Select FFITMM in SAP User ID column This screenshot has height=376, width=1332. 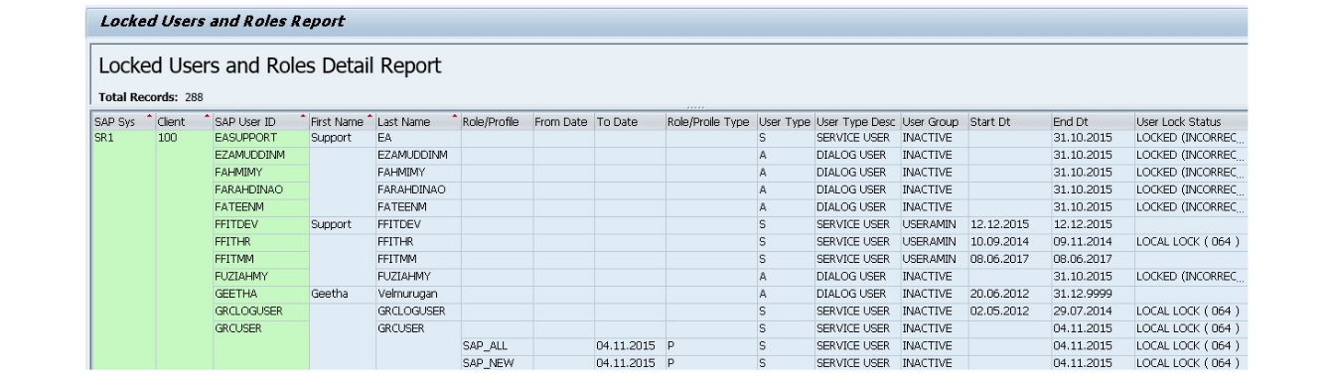[260, 259]
